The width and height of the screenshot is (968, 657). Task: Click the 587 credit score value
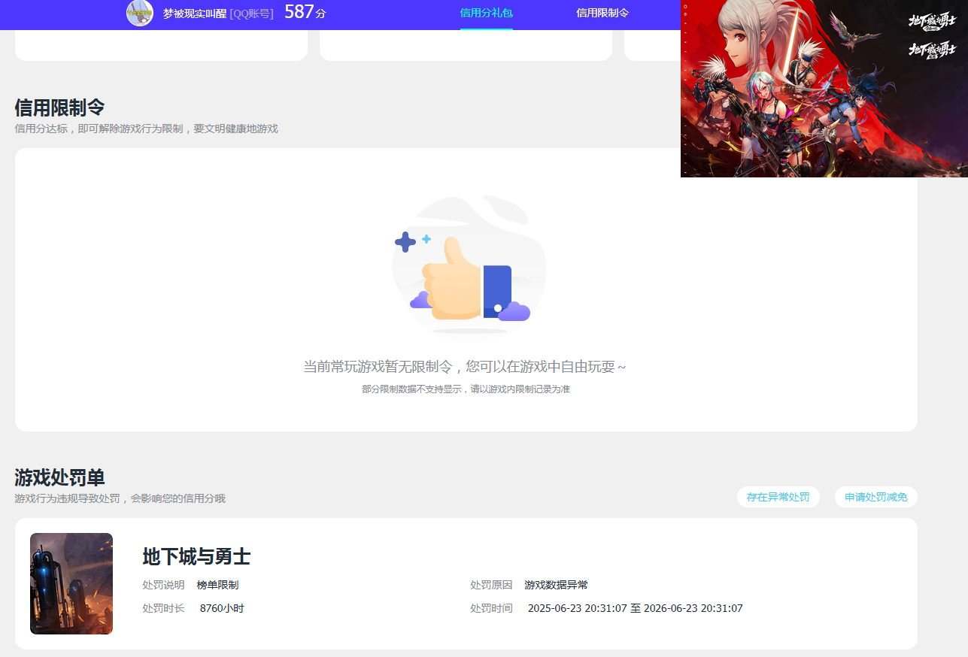pos(299,12)
